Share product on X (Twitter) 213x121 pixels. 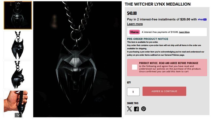pyautogui.click(x=129, y=109)
